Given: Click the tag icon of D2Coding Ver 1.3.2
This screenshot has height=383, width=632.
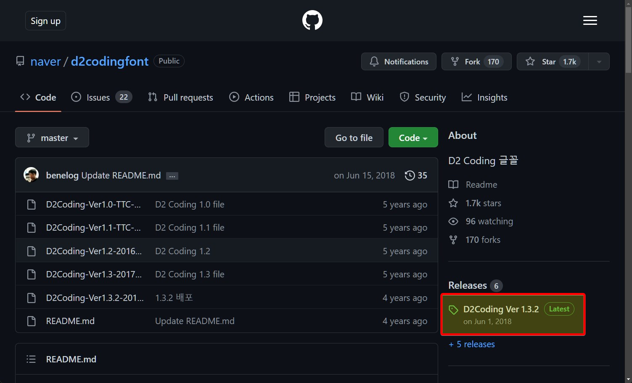Looking at the screenshot, I should tap(453, 310).
